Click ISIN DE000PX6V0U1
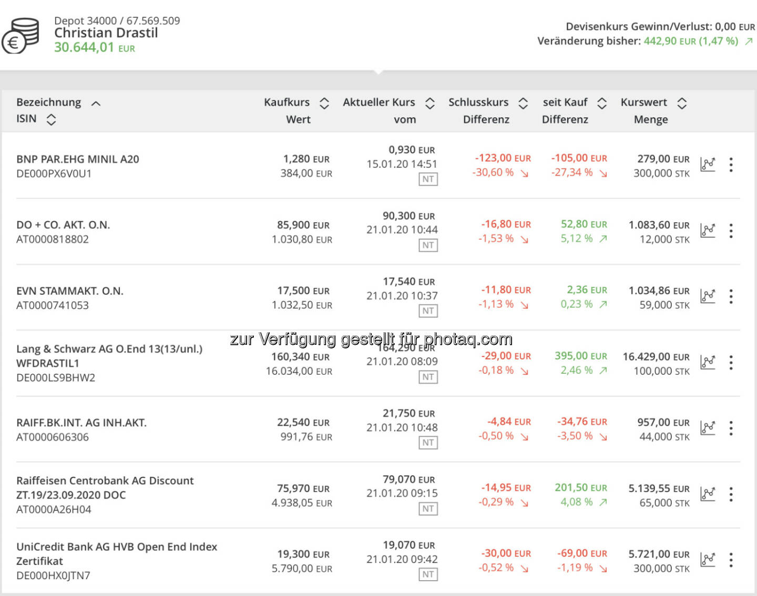 54,173
